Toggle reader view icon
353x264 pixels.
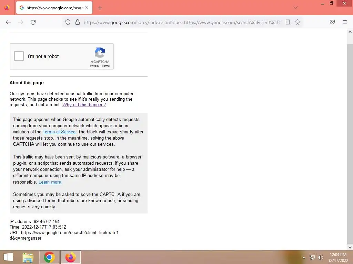[x=288, y=22]
